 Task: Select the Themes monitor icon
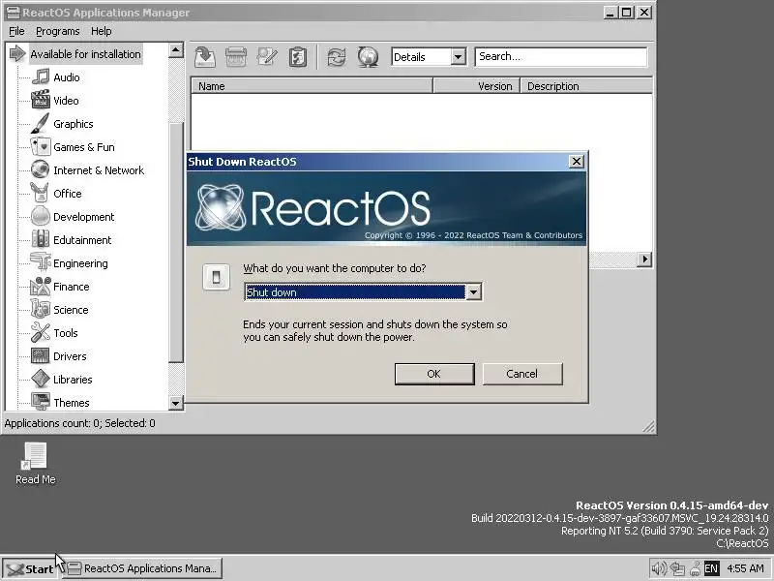[x=41, y=401]
